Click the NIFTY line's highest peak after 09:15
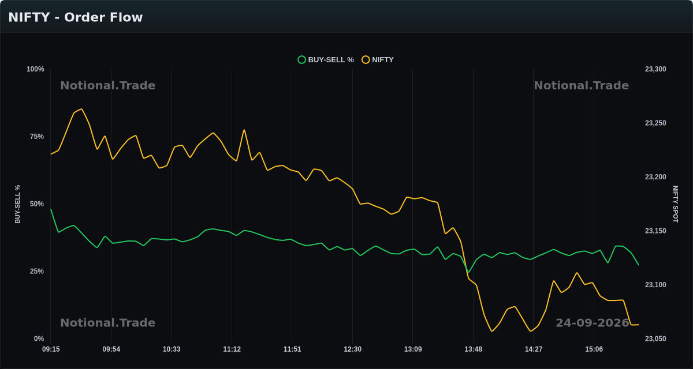Image resolution: width=693 pixels, height=369 pixels. pos(81,109)
